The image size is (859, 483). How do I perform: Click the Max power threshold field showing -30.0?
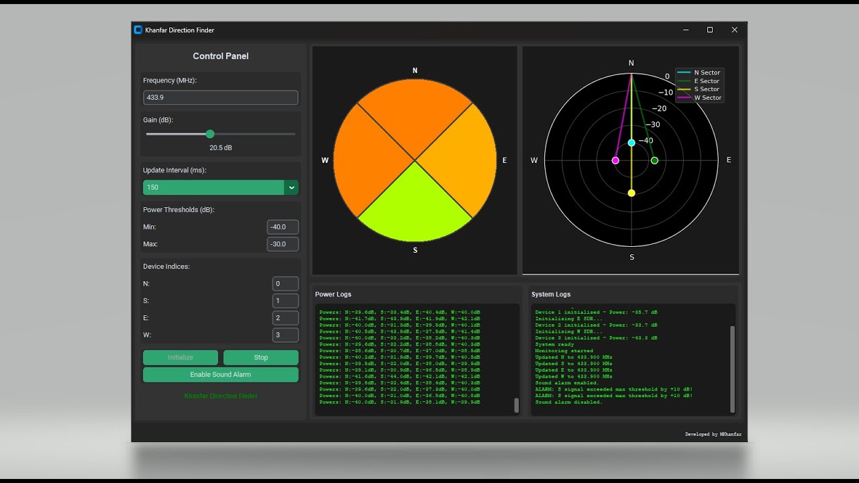pyautogui.click(x=283, y=244)
